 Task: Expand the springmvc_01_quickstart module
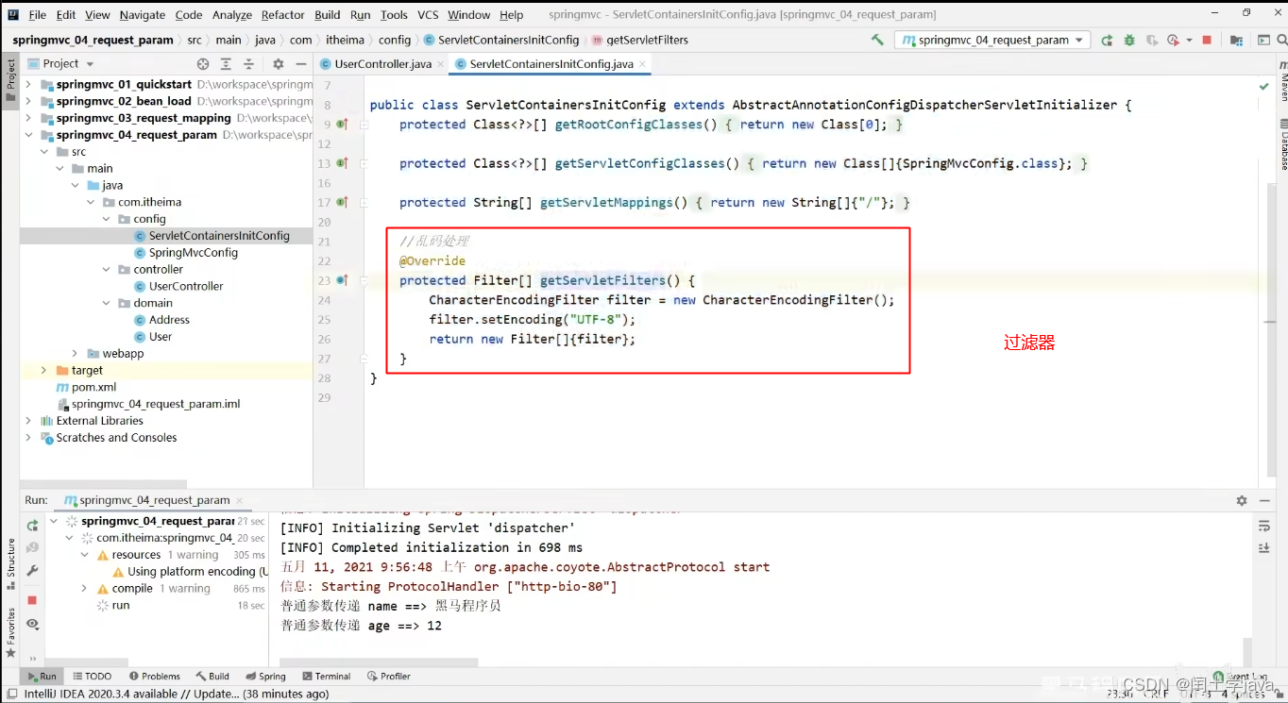(x=28, y=84)
